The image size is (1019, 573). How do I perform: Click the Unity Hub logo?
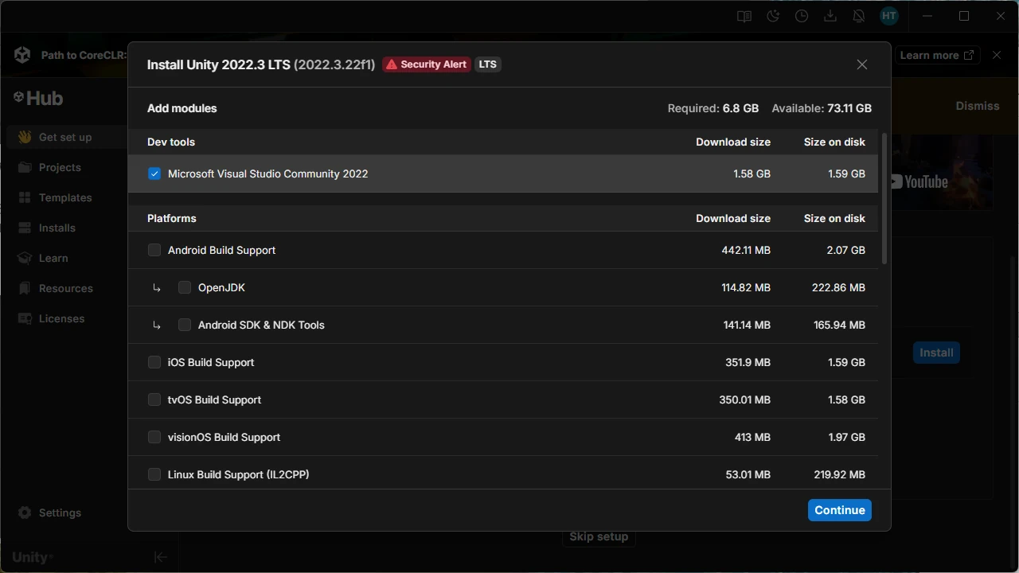(38, 98)
